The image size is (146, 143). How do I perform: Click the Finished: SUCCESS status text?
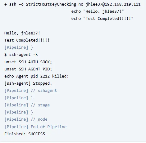coord(25,134)
